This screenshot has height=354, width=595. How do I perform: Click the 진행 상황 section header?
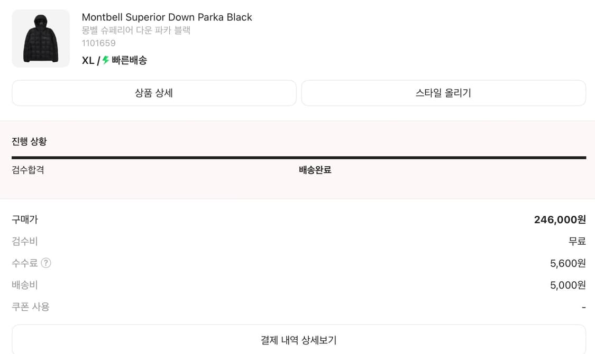tap(29, 141)
